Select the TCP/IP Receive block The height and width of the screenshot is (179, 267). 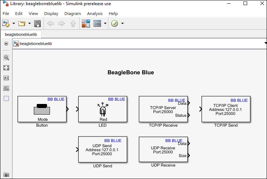point(163,109)
